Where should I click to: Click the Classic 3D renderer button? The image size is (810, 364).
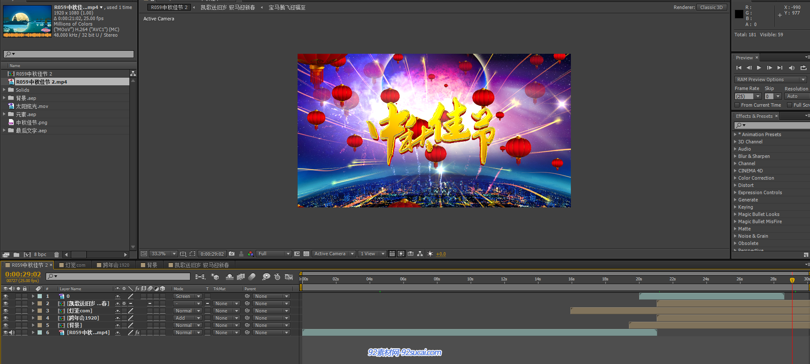(x=711, y=7)
